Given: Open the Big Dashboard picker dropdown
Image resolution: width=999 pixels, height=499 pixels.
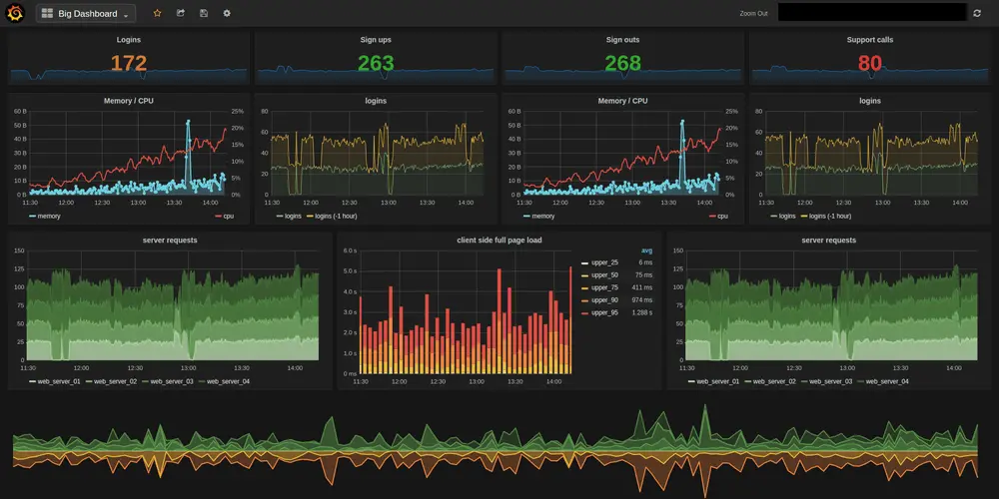Looking at the screenshot, I should (85, 13).
